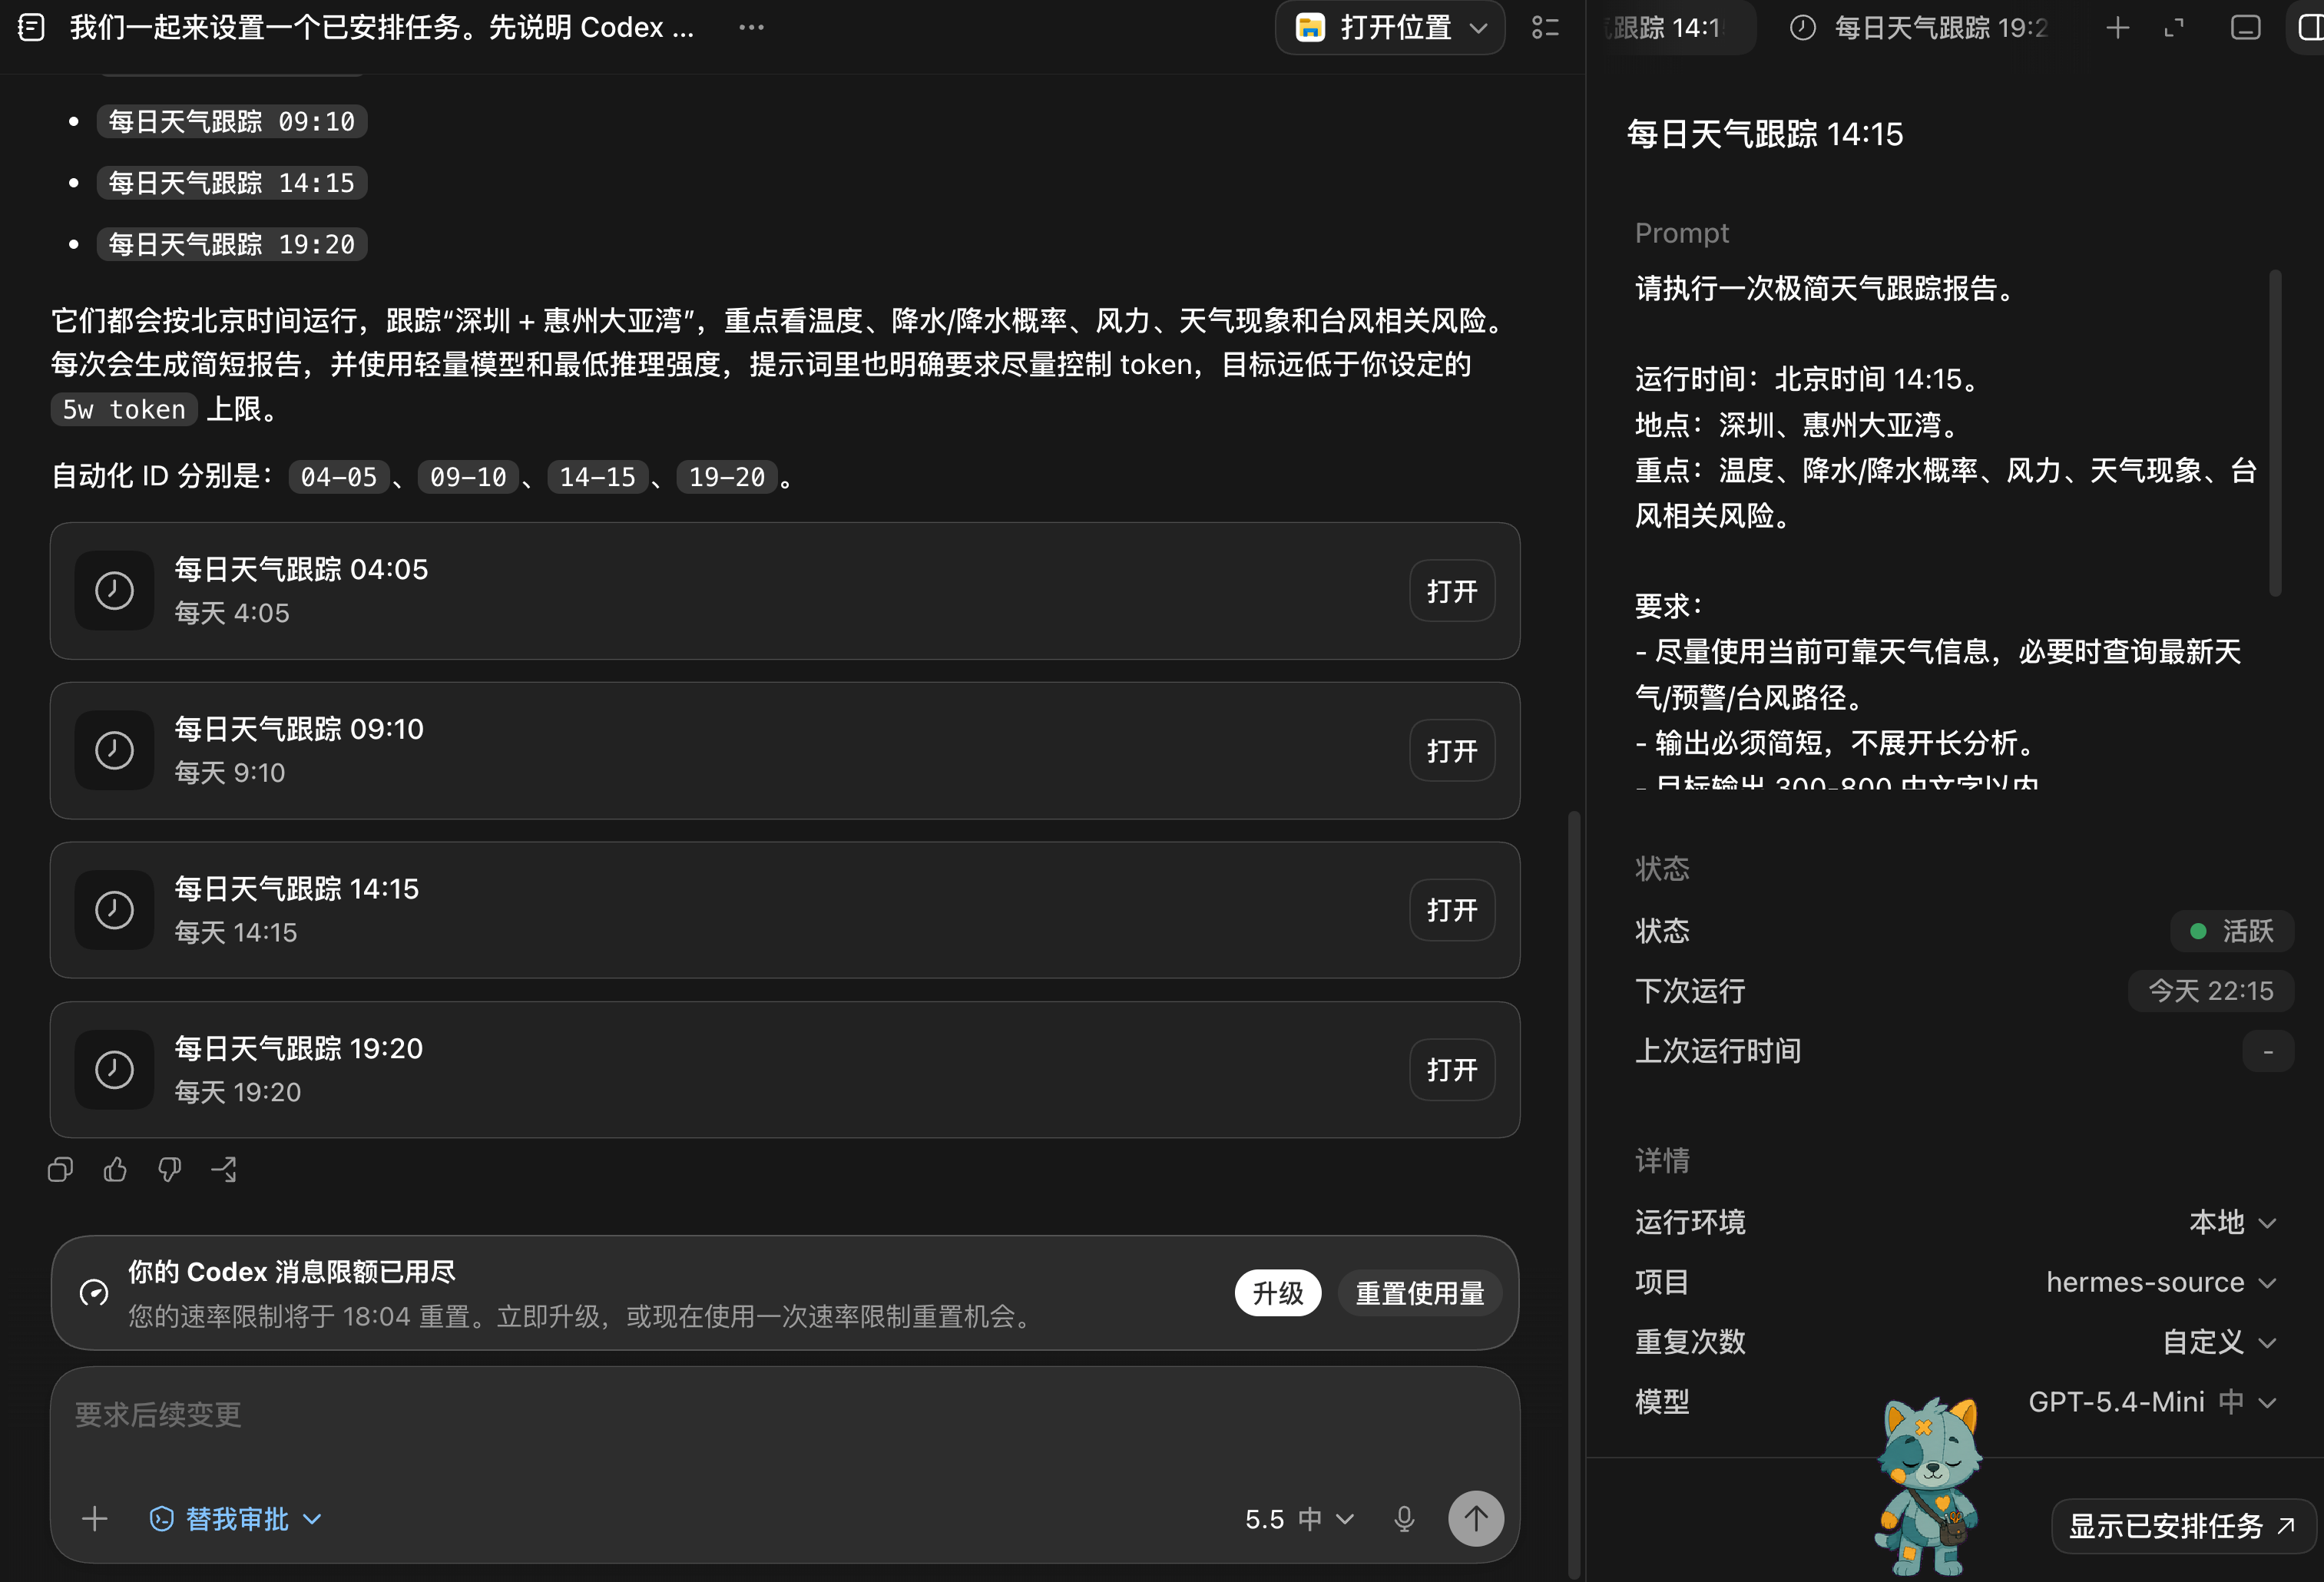
Task: Open the 每日天气跟踪 14:15 task
Action: pos(1452,910)
